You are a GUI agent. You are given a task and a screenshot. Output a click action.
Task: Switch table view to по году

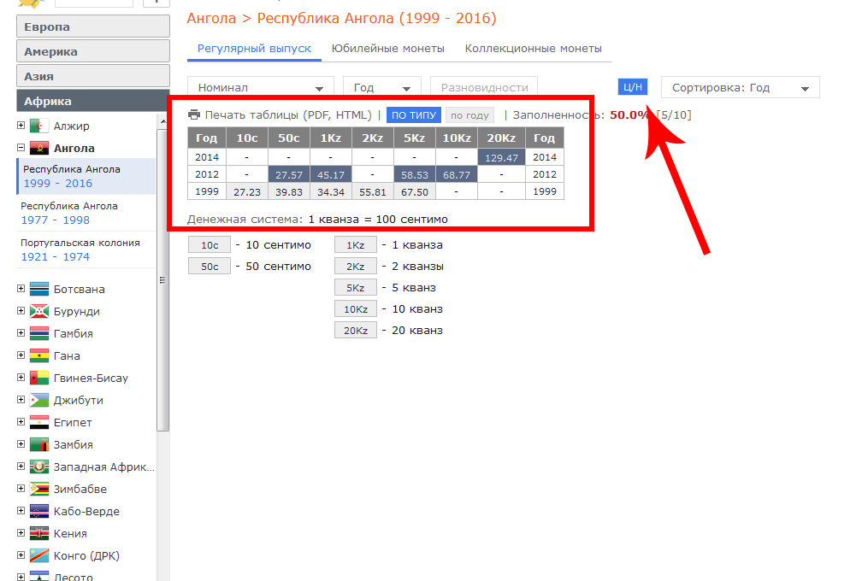pyautogui.click(x=469, y=114)
